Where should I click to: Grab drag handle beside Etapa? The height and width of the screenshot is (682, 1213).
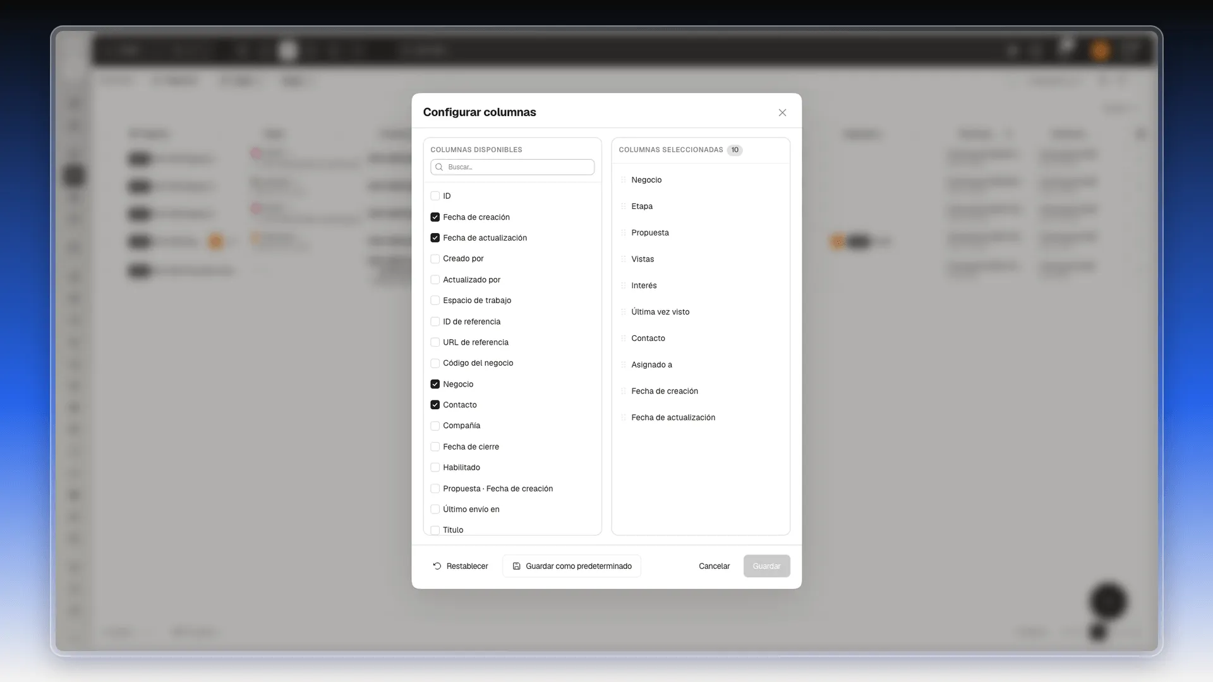click(624, 206)
